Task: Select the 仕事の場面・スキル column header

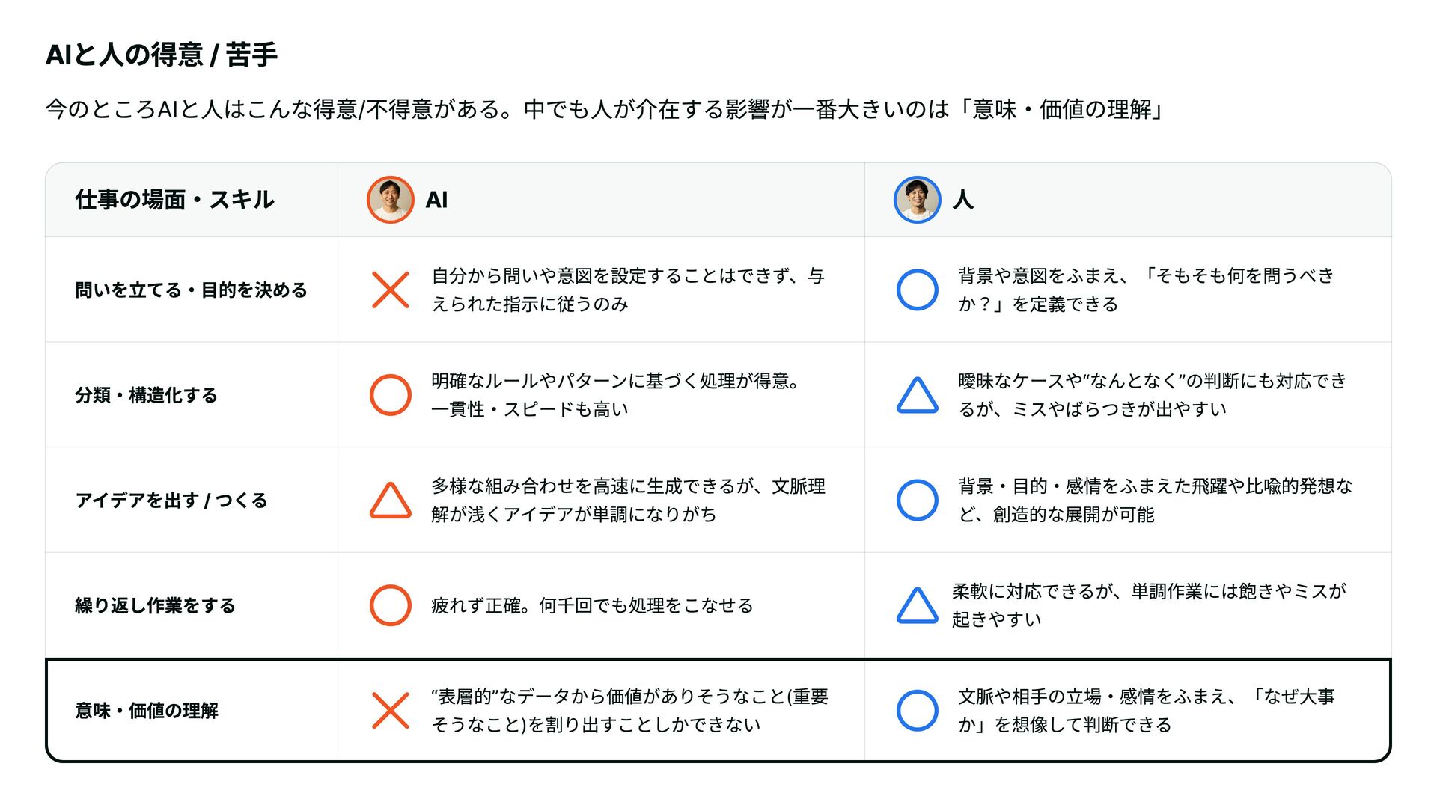Action: (x=174, y=200)
